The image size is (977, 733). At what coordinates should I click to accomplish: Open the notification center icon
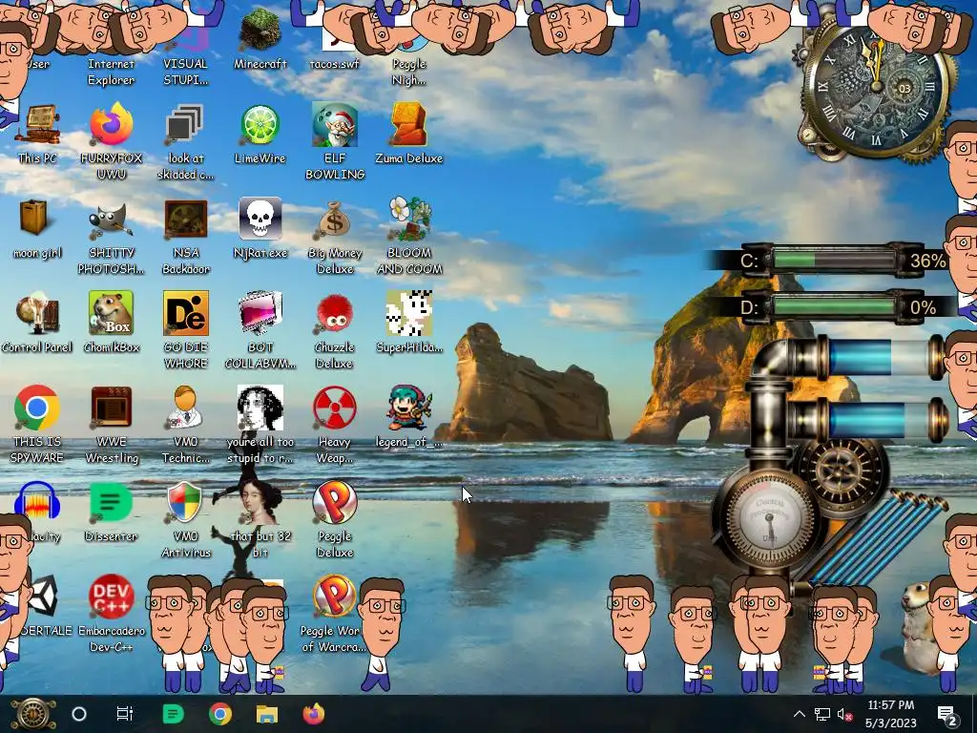947,715
